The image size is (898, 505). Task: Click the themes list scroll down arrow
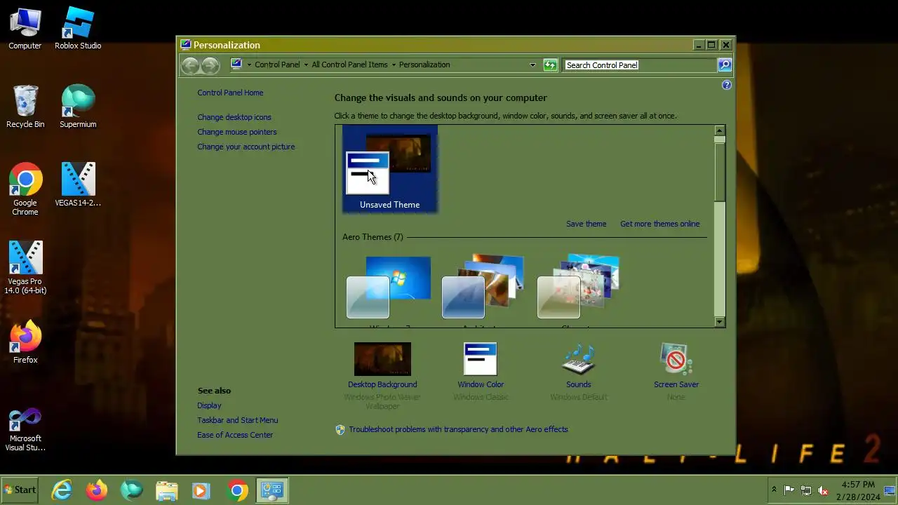(x=720, y=322)
